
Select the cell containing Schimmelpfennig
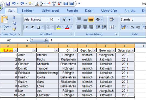point(47,73)
